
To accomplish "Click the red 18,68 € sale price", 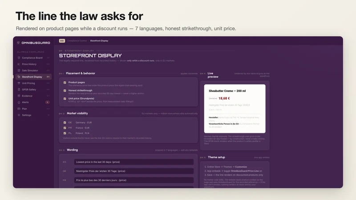I will point(224,98).
